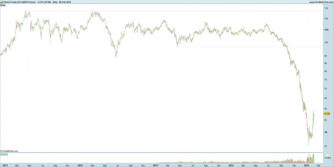
Task: Click the 75 price axis label
Action: point(326,79)
